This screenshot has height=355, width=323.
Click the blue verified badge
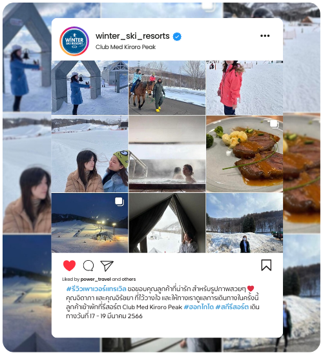point(177,36)
